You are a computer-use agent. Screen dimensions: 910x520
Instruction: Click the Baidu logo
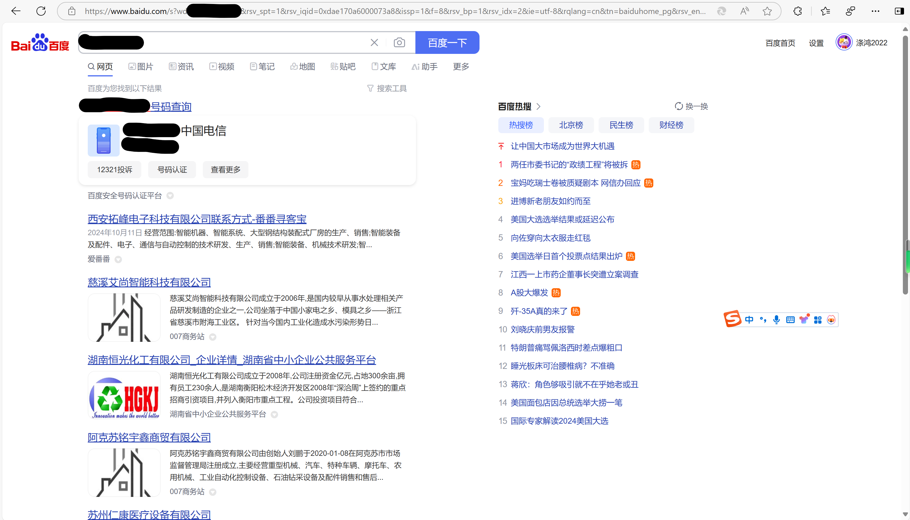(40, 43)
